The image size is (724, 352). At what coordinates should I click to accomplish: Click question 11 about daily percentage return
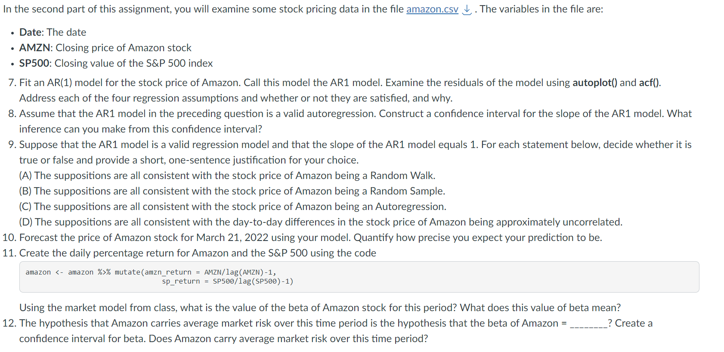[197, 253]
